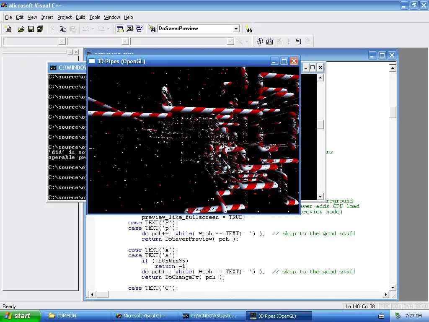The height and width of the screenshot is (322, 429).
Task: Select 3D Pipes (OpenGL) taskbar button
Action: click(279, 316)
